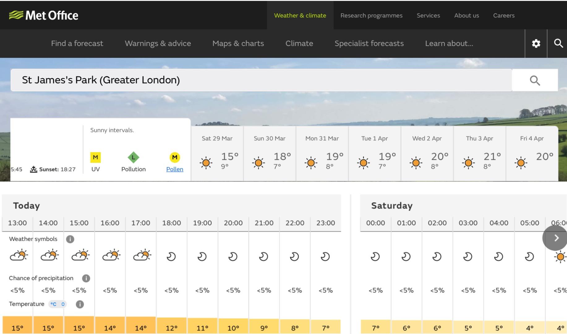
Task: Select the Sat 29 Mar forecast
Action: (217, 153)
